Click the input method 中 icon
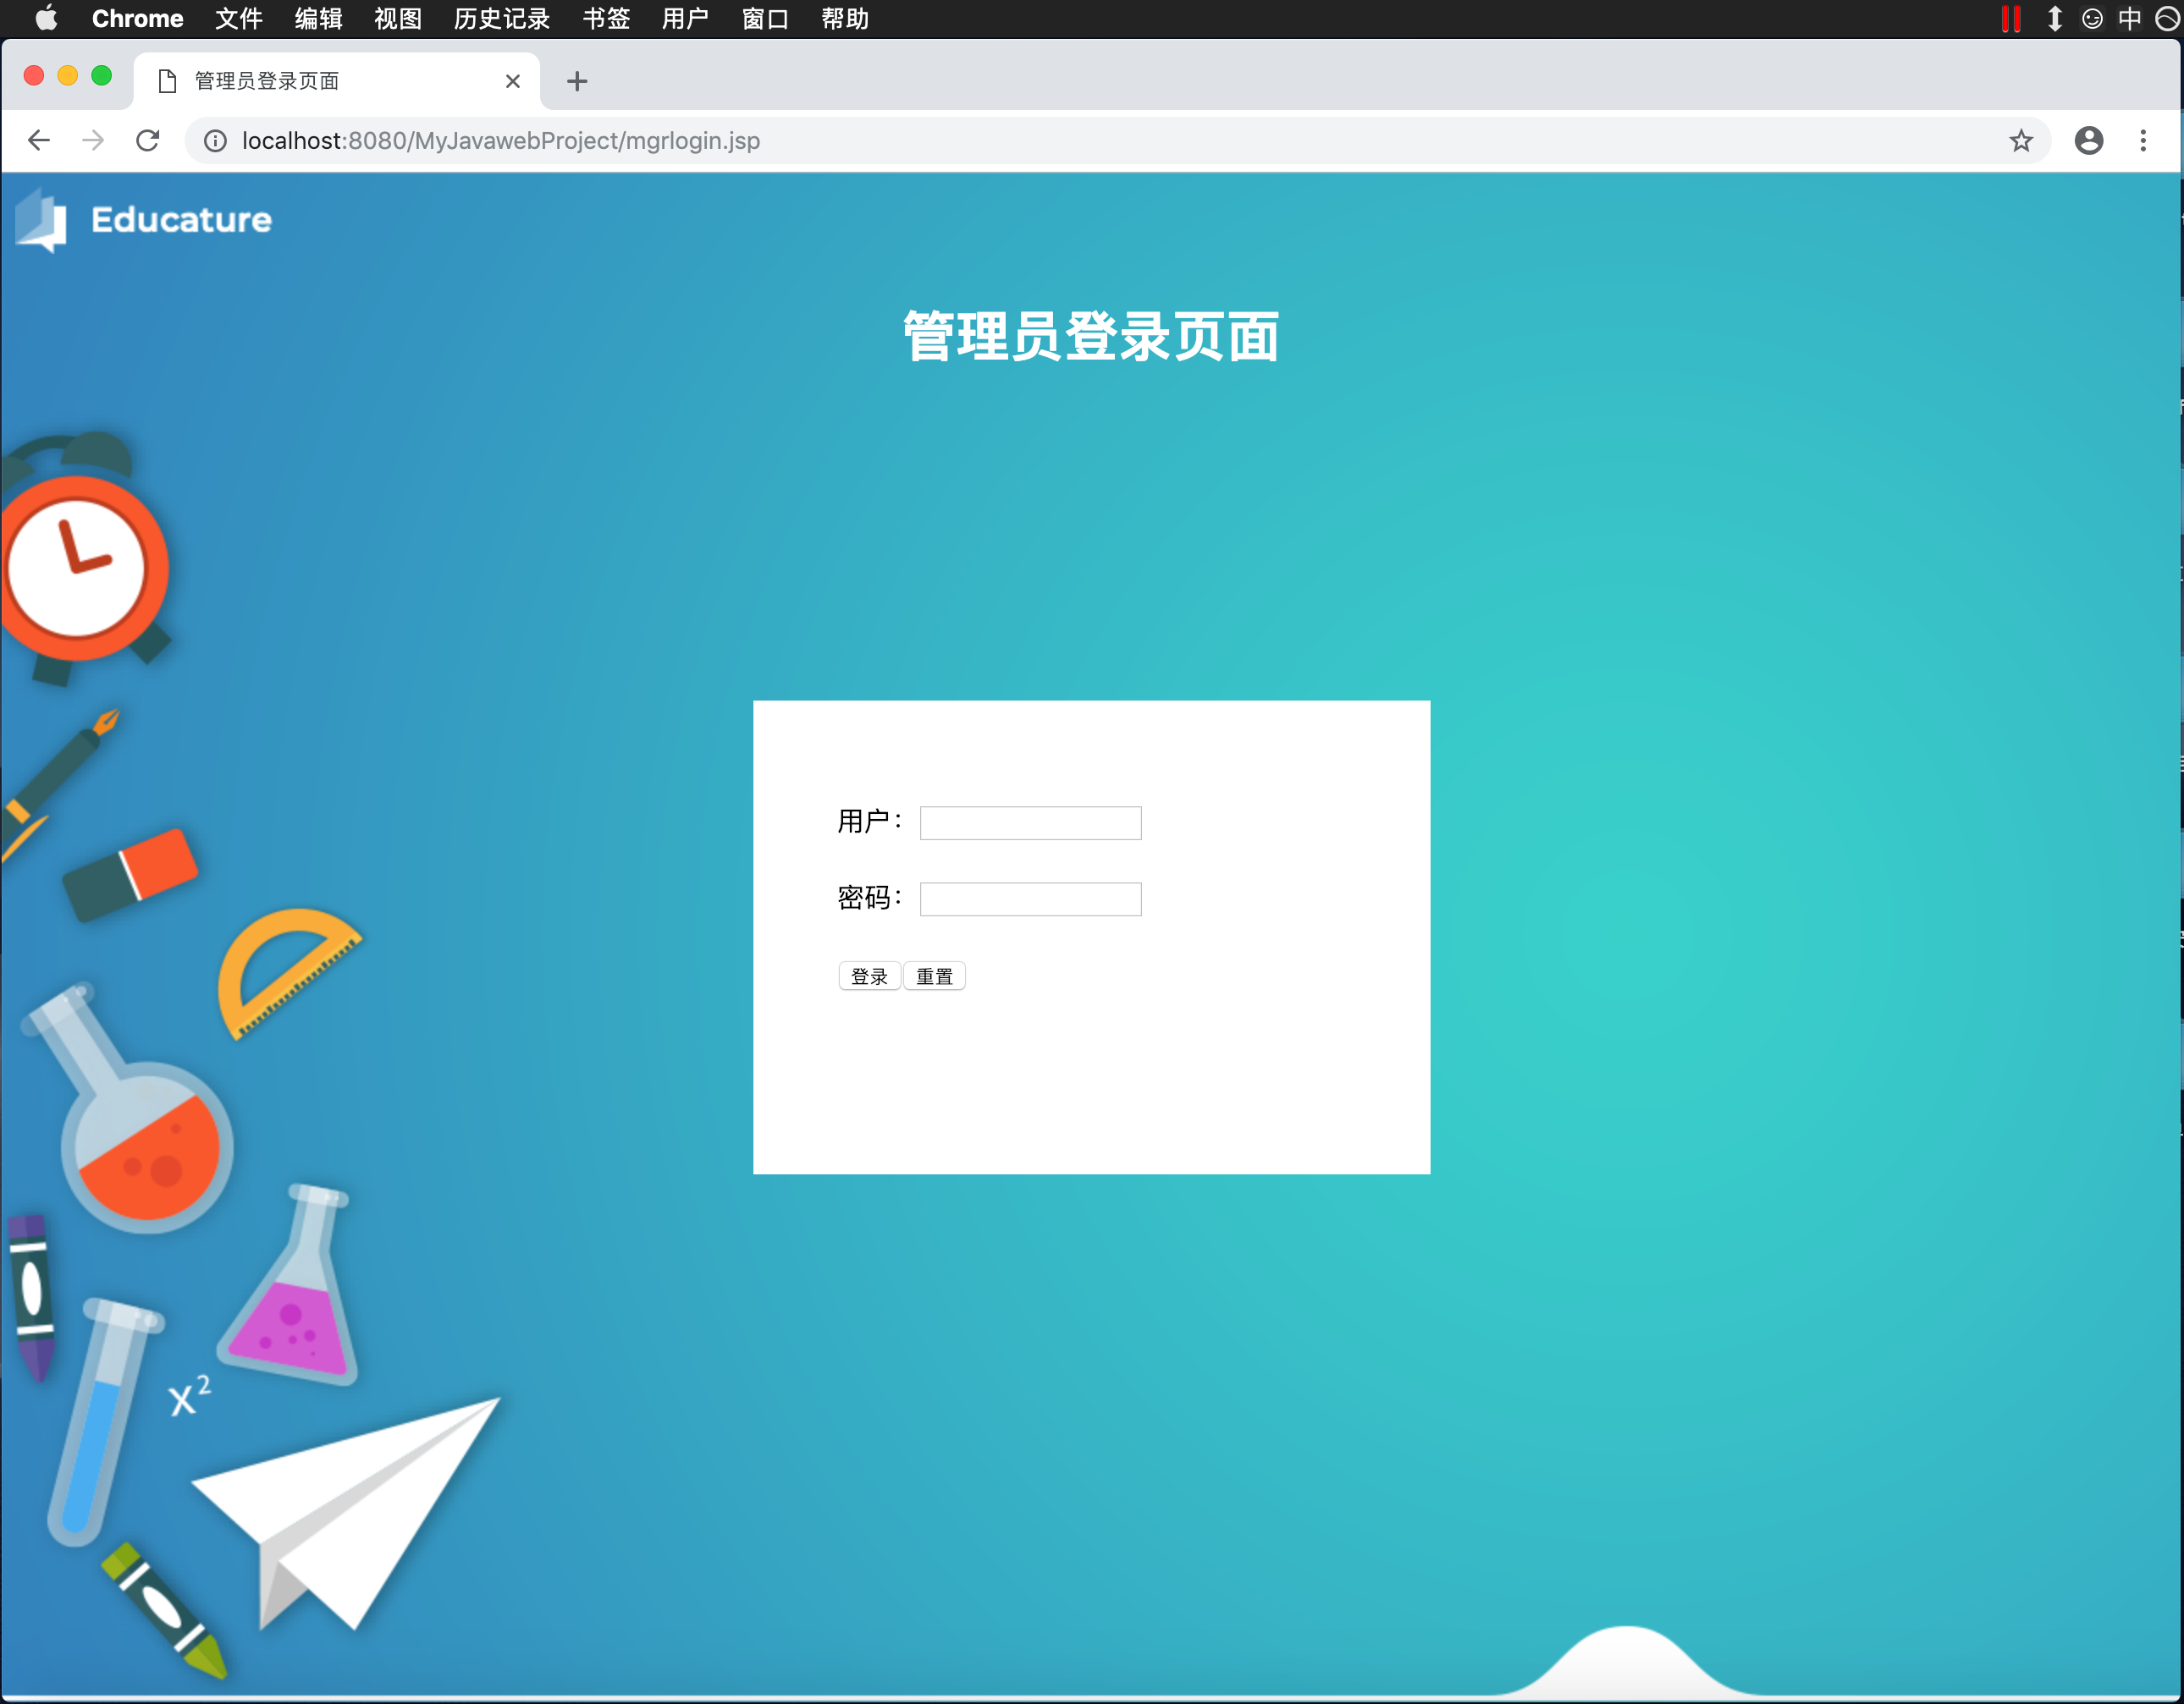 pos(2128,18)
